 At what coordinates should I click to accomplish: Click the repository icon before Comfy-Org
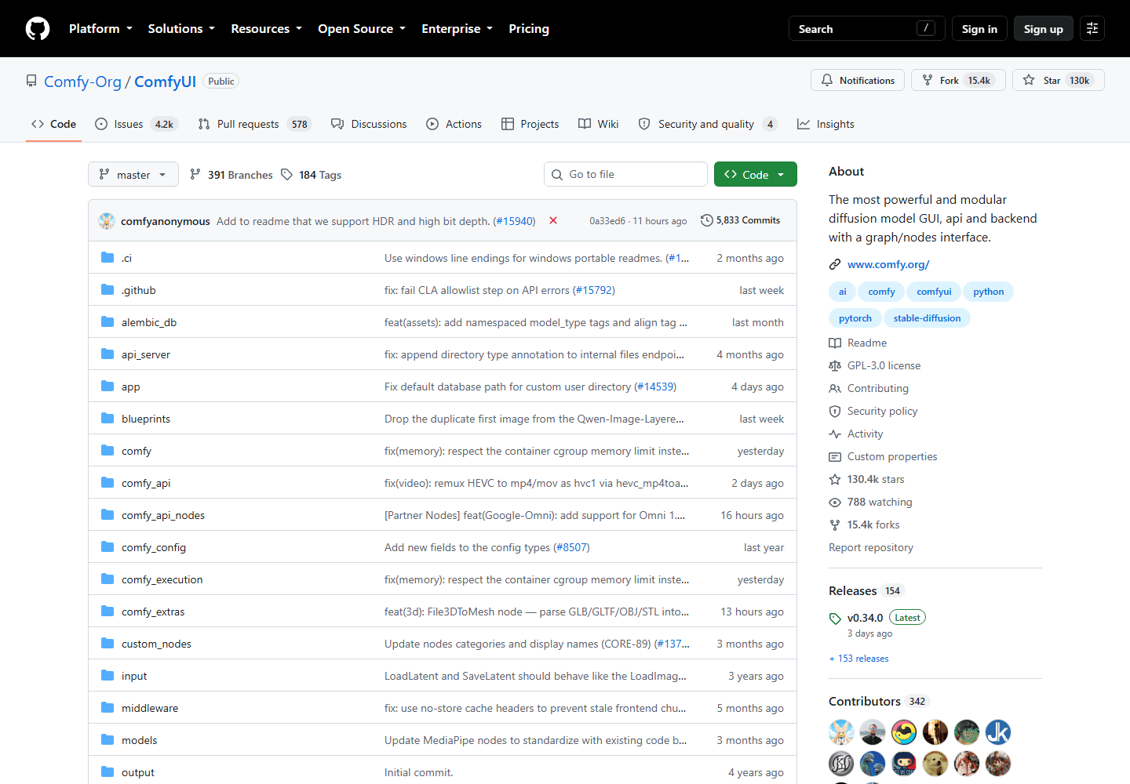[x=31, y=81]
